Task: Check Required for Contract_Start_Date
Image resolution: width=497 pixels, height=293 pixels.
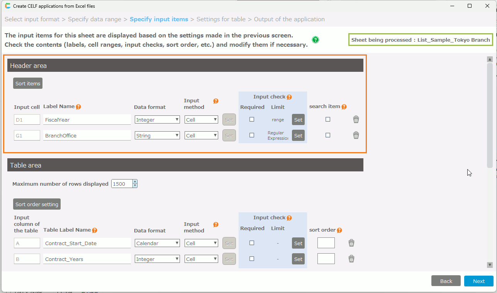Action: pyautogui.click(x=252, y=243)
